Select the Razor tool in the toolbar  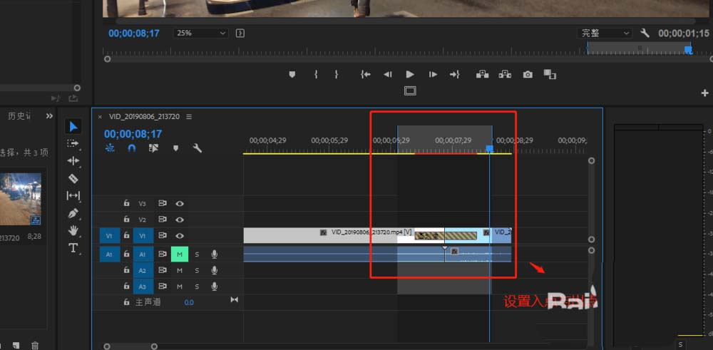[x=73, y=178]
